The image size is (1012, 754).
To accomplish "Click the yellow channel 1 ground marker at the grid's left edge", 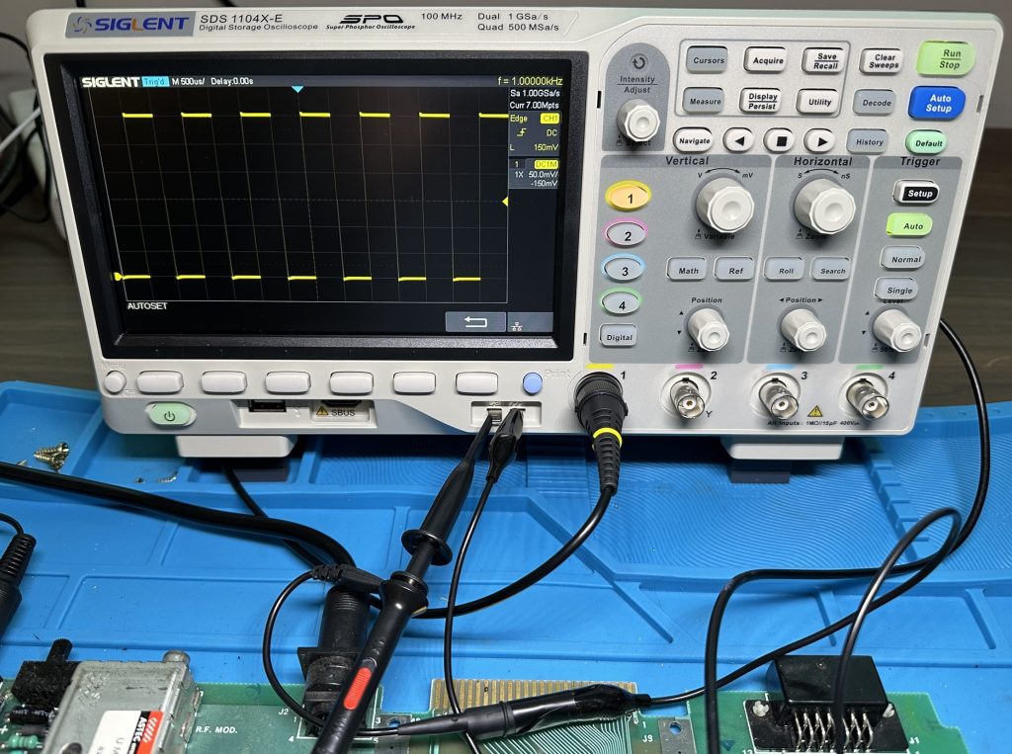I will tap(119, 277).
